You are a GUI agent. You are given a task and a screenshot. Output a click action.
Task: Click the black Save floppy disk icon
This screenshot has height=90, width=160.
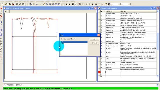click(10, 4)
